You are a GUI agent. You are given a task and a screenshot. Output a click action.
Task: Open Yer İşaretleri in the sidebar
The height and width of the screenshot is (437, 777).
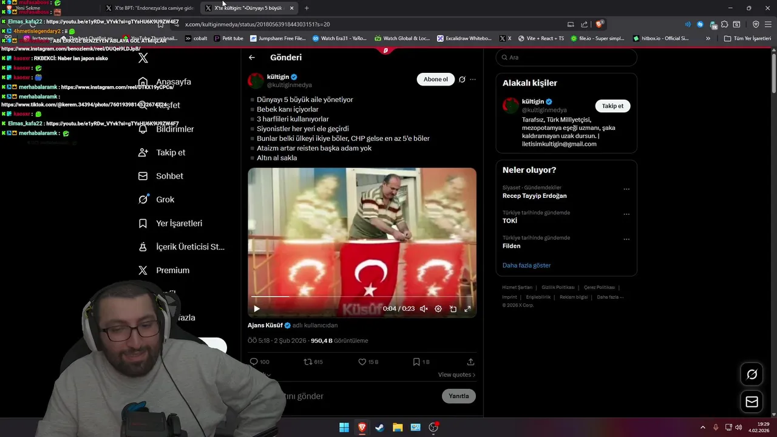(x=171, y=223)
